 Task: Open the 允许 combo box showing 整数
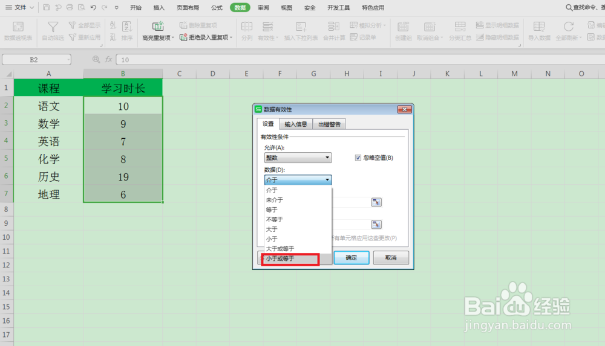tap(298, 158)
